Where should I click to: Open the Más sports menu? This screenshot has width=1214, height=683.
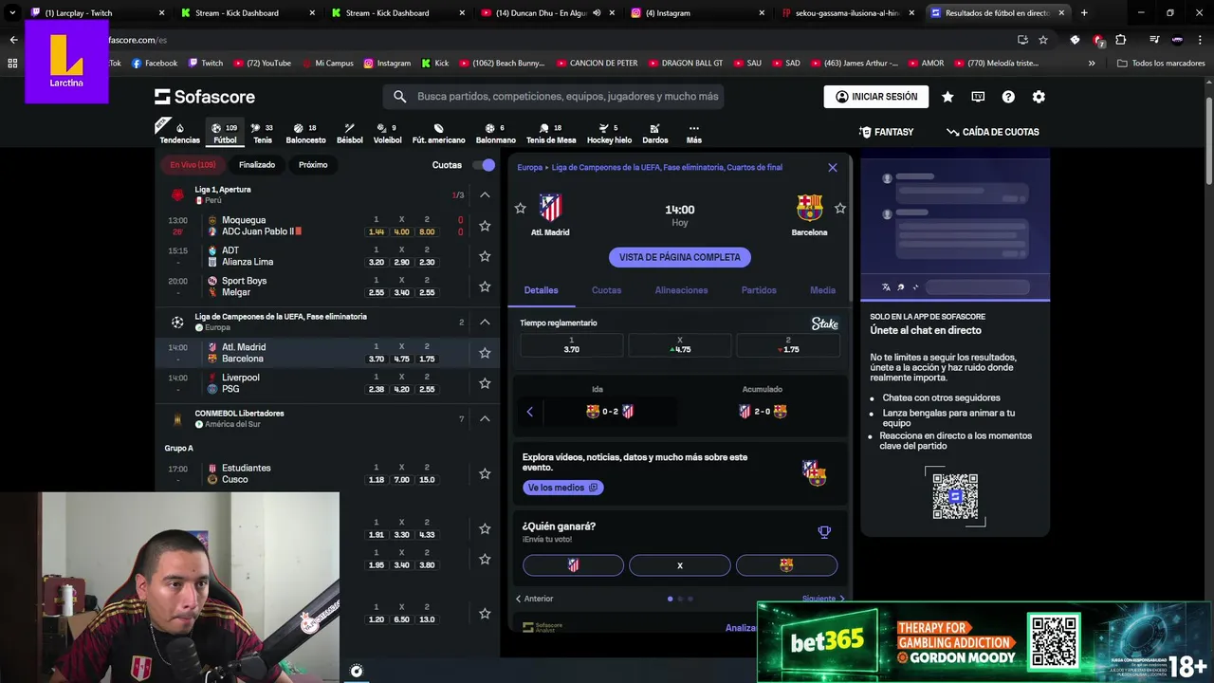[x=693, y=133]
